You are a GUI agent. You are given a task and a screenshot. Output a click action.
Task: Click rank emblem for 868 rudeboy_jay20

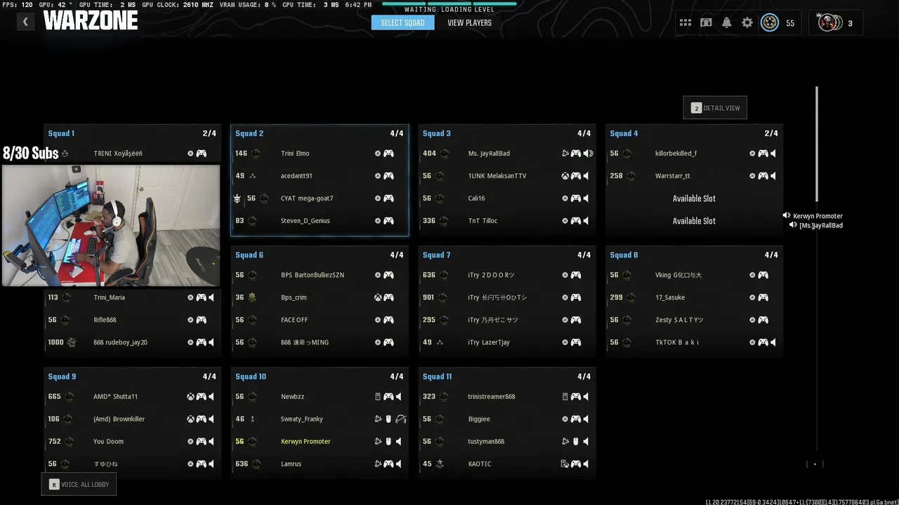[72, 342]
